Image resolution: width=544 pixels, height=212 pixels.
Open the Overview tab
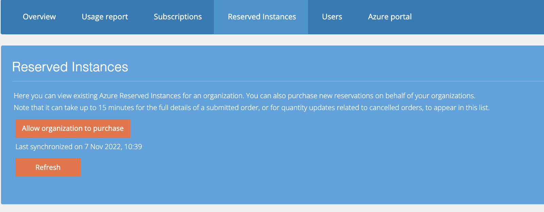click(x=39, y=17)
